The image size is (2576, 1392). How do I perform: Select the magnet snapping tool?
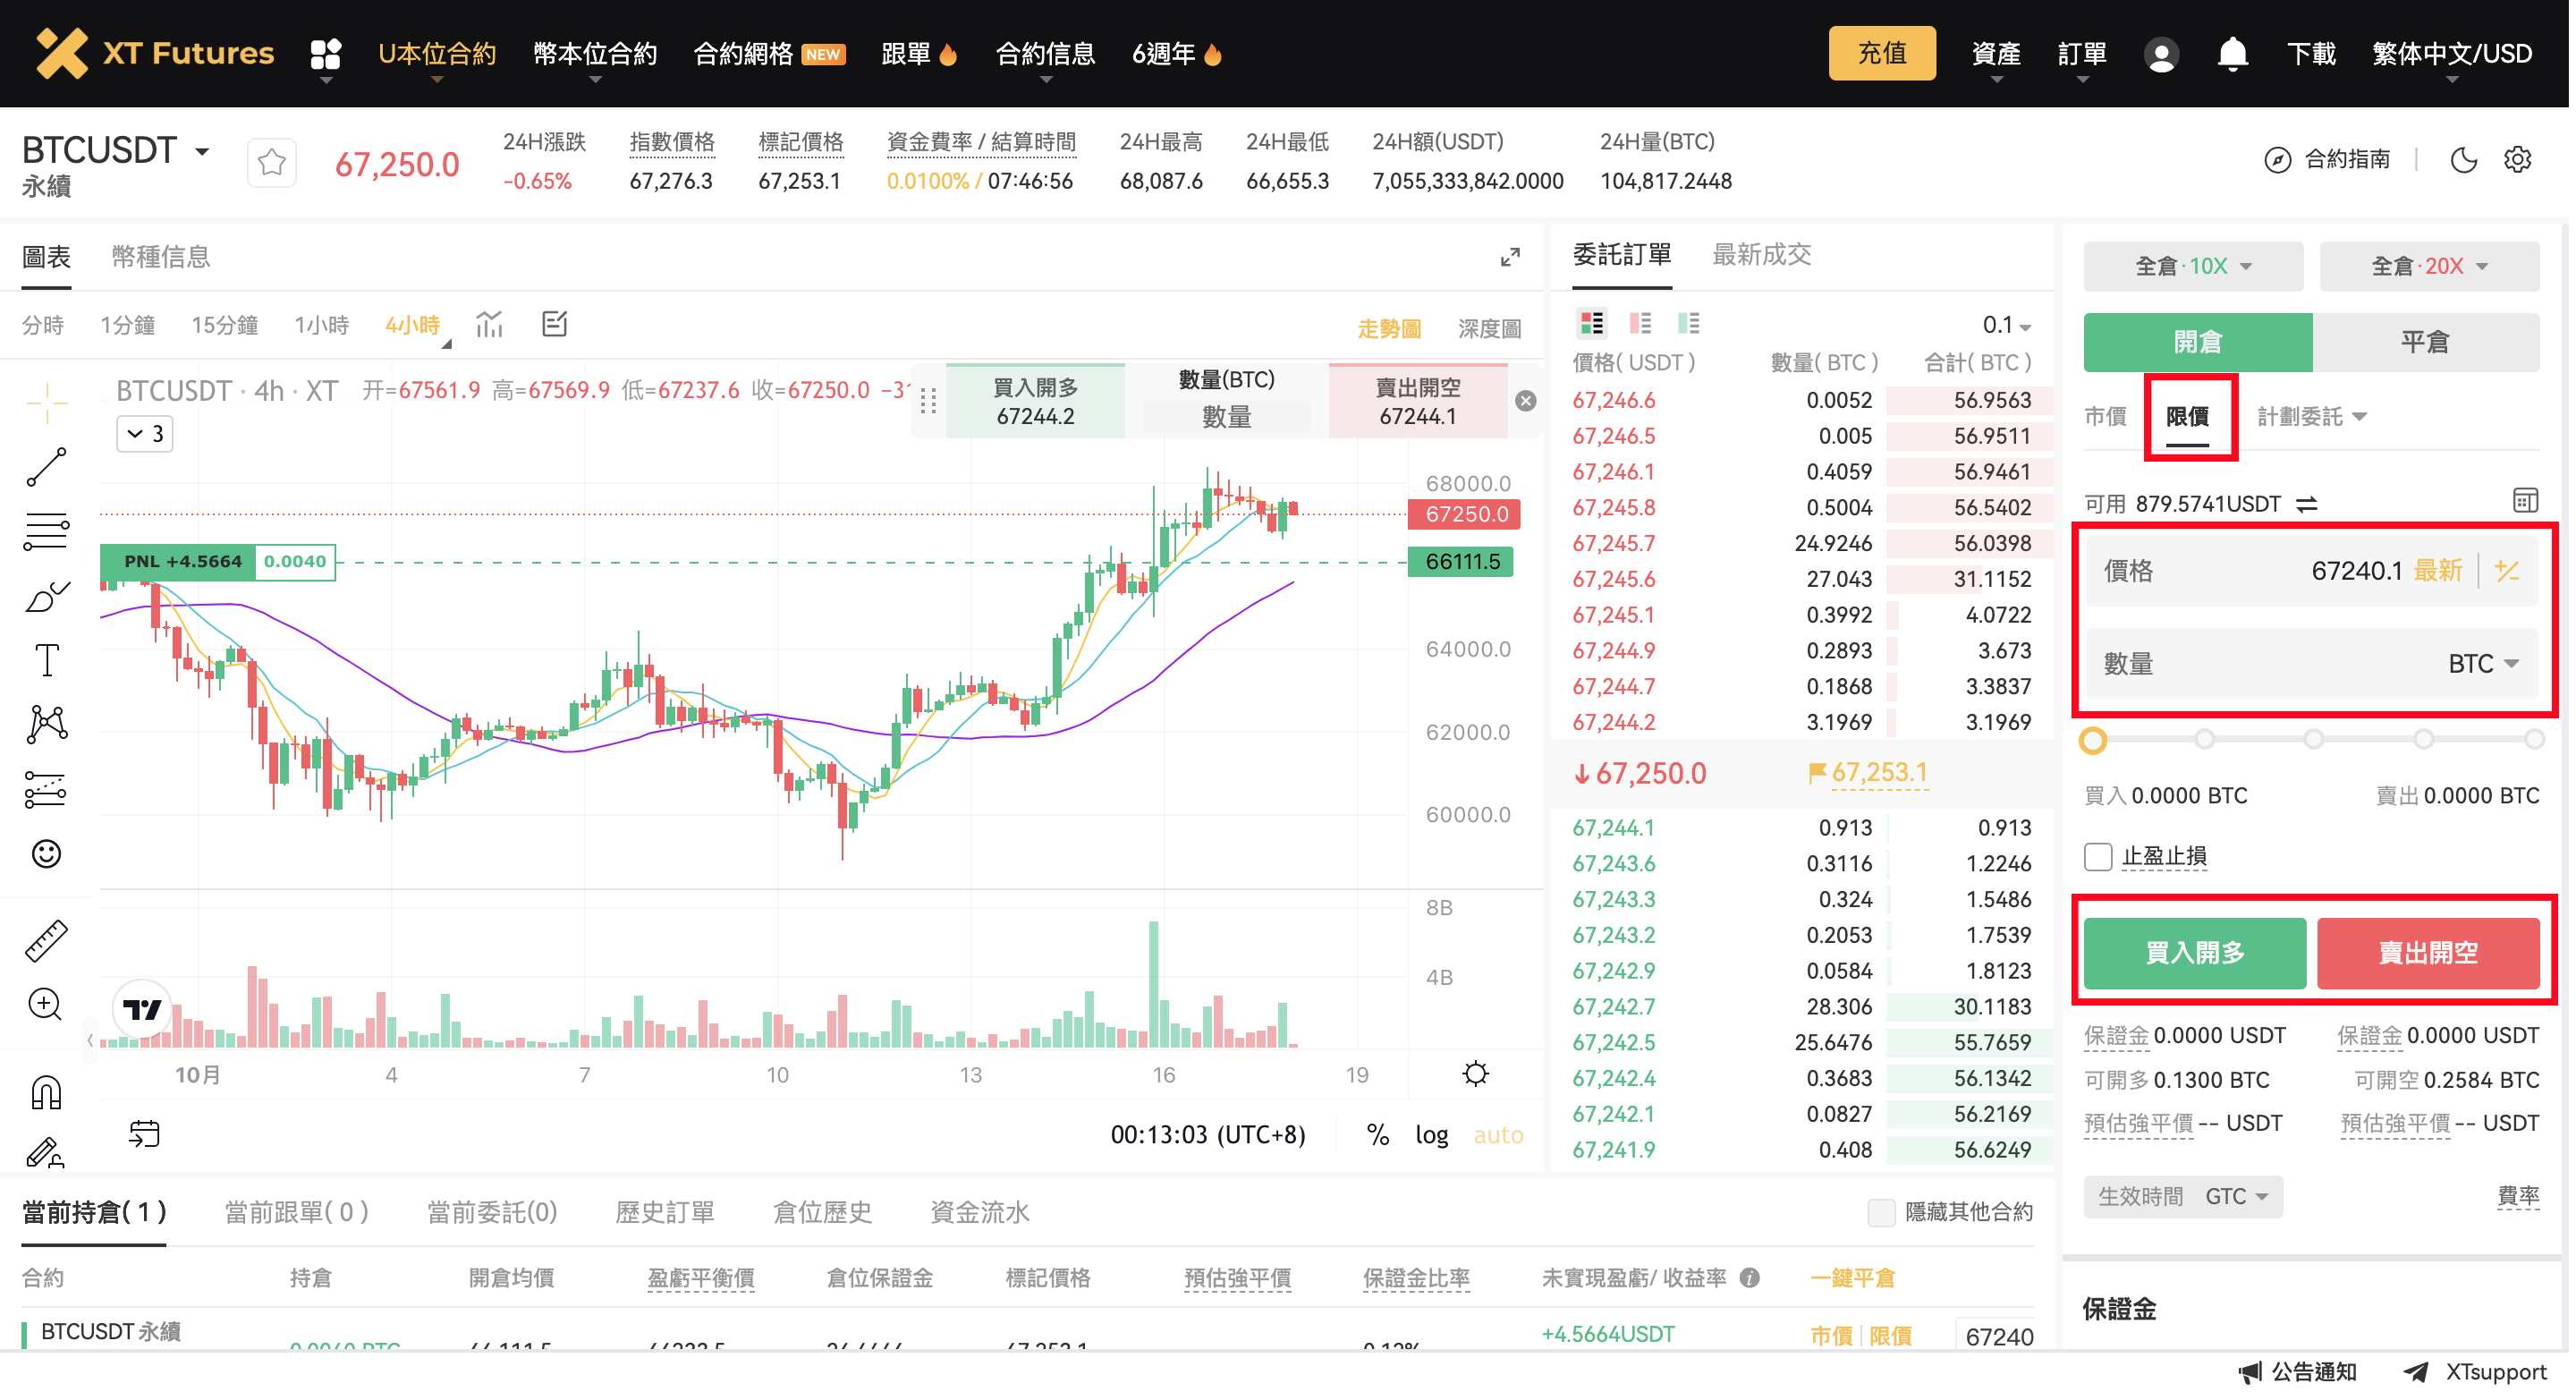tap(45, 1090)
